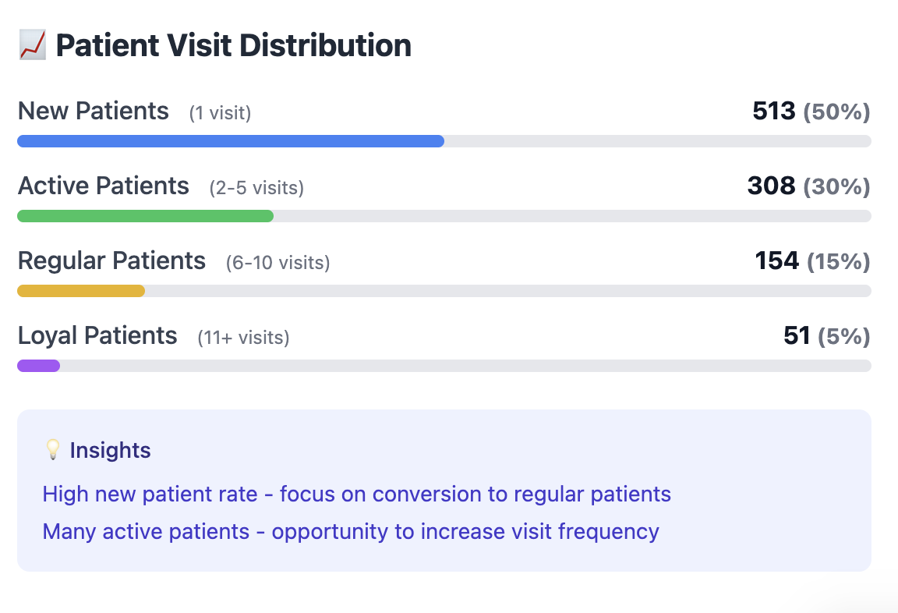Click the blue New Patients progress bar
The image size is (898, 613).
(x=231, y=141)
